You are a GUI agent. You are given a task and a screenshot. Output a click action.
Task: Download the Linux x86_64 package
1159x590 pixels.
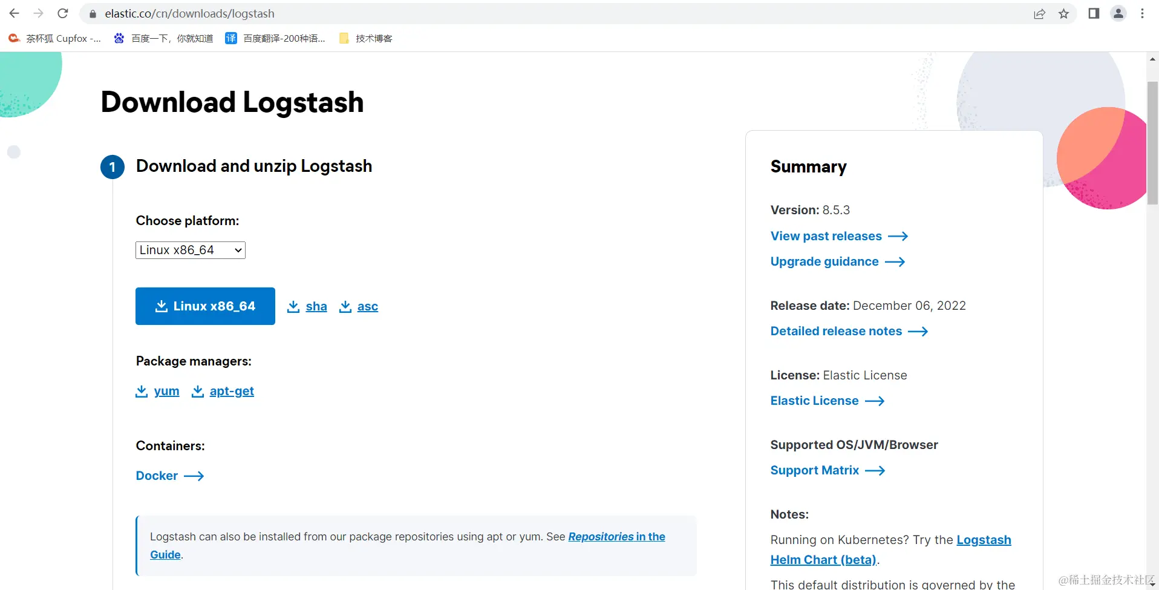coord(205,306)
